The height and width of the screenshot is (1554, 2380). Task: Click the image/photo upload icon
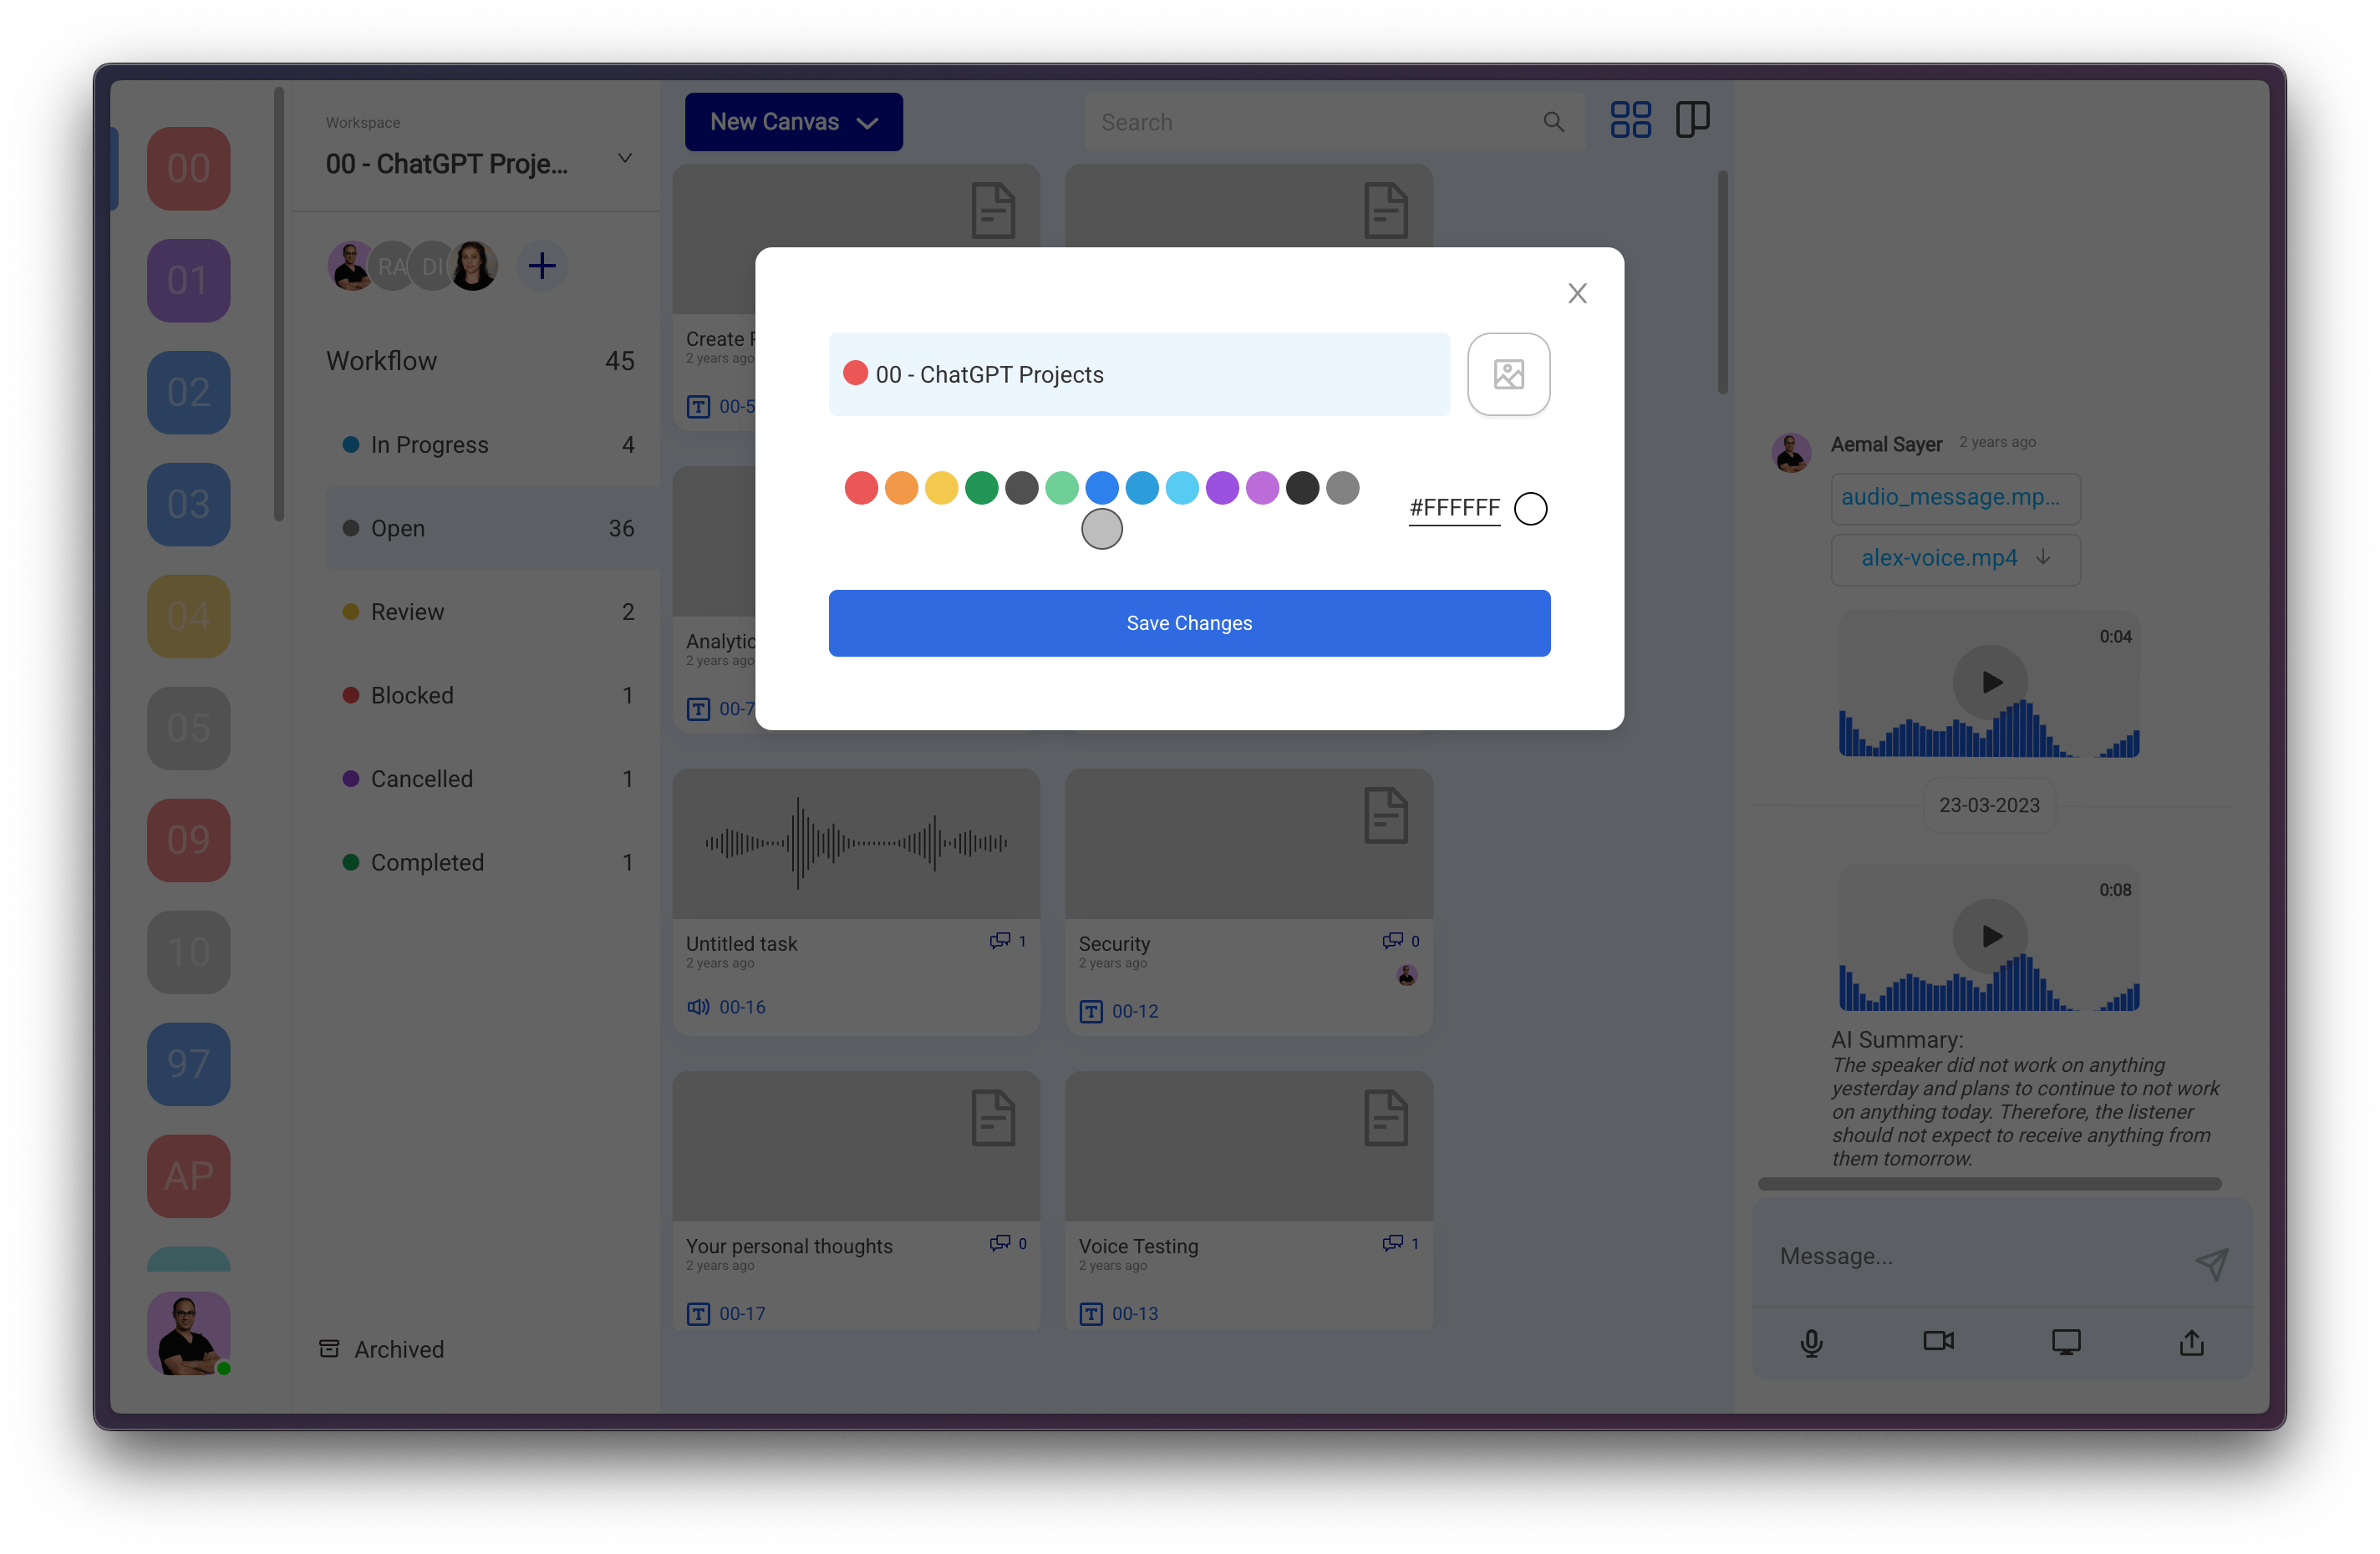tap(1509, 374)
